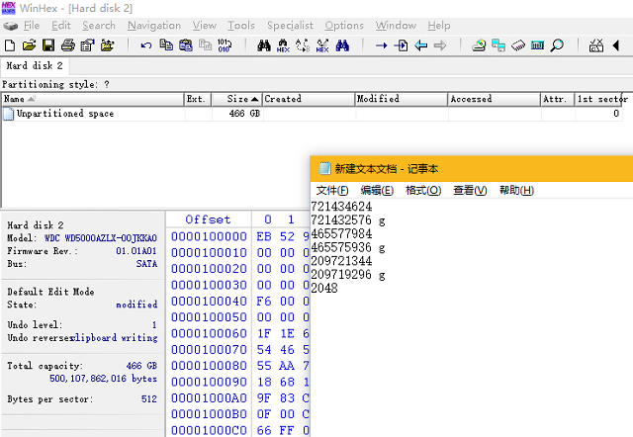Click the Replace Text toolbar icon
The width and height of the screenshot is (633, 437).
[303, 45]
